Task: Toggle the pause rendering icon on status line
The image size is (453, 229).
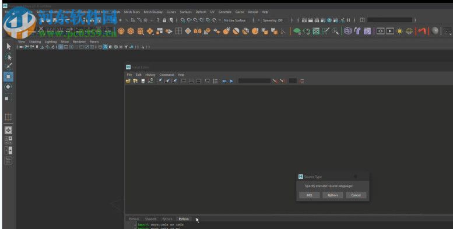Action: (x=349, y=20)
